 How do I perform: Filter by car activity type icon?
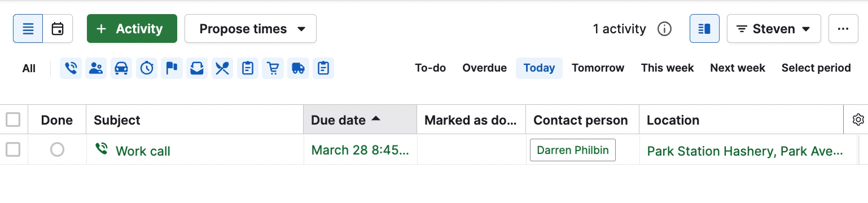121,68
